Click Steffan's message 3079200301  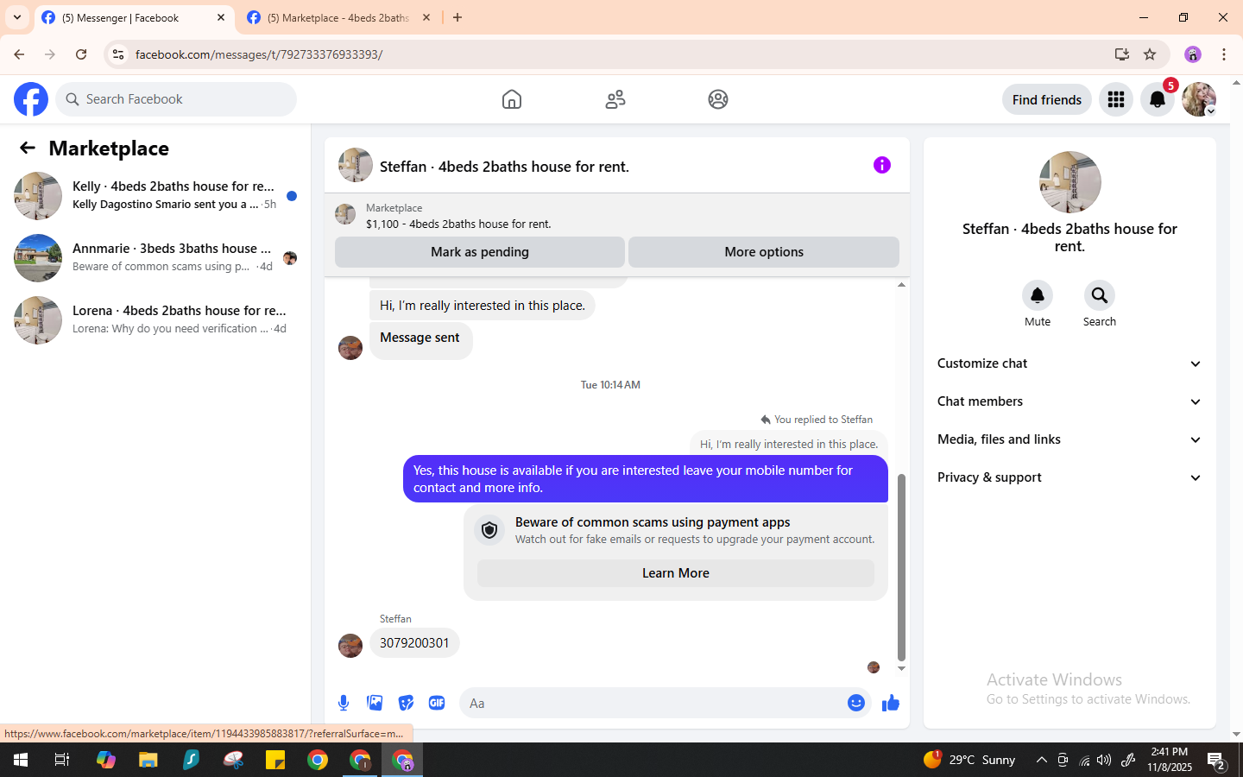tap(414, 643)
